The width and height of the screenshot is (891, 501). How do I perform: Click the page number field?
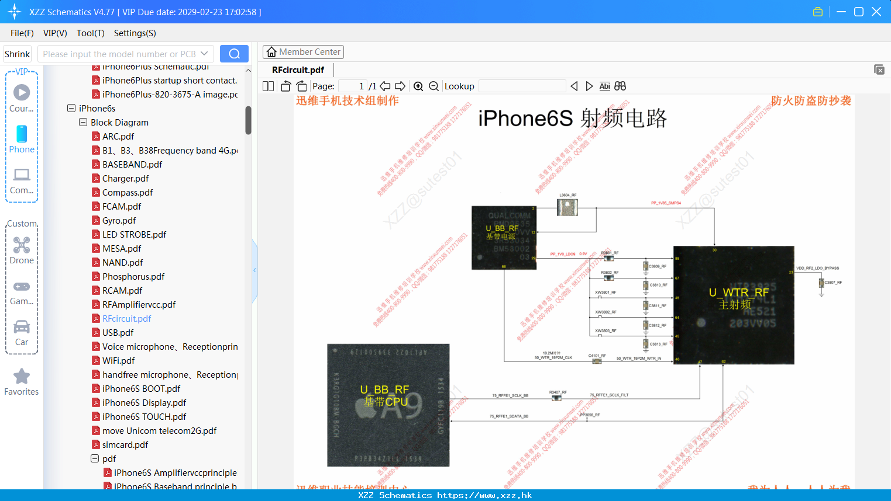pos(353,86)
